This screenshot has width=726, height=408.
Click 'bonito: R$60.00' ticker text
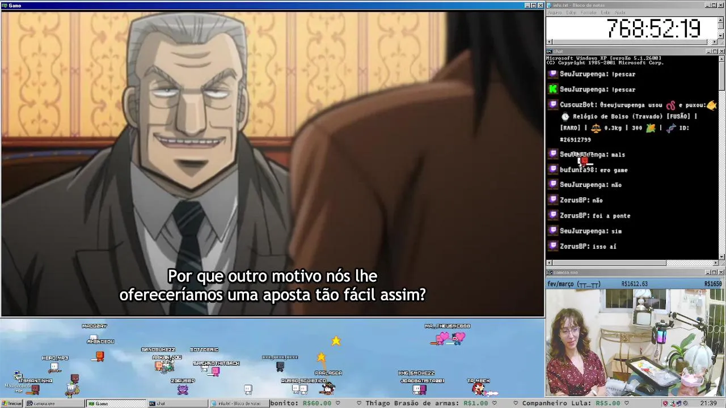click(x=301, y=403)
